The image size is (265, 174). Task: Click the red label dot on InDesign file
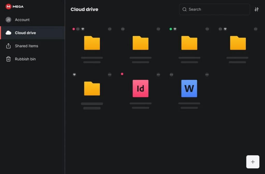[x=122, y=74]
